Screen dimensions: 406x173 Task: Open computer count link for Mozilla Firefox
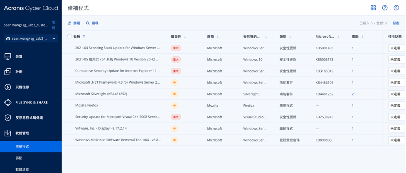coord(353,106)
